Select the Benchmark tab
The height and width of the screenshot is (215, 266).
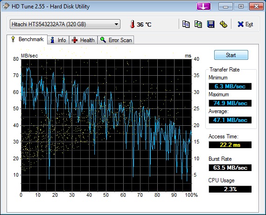click(27, 39)
